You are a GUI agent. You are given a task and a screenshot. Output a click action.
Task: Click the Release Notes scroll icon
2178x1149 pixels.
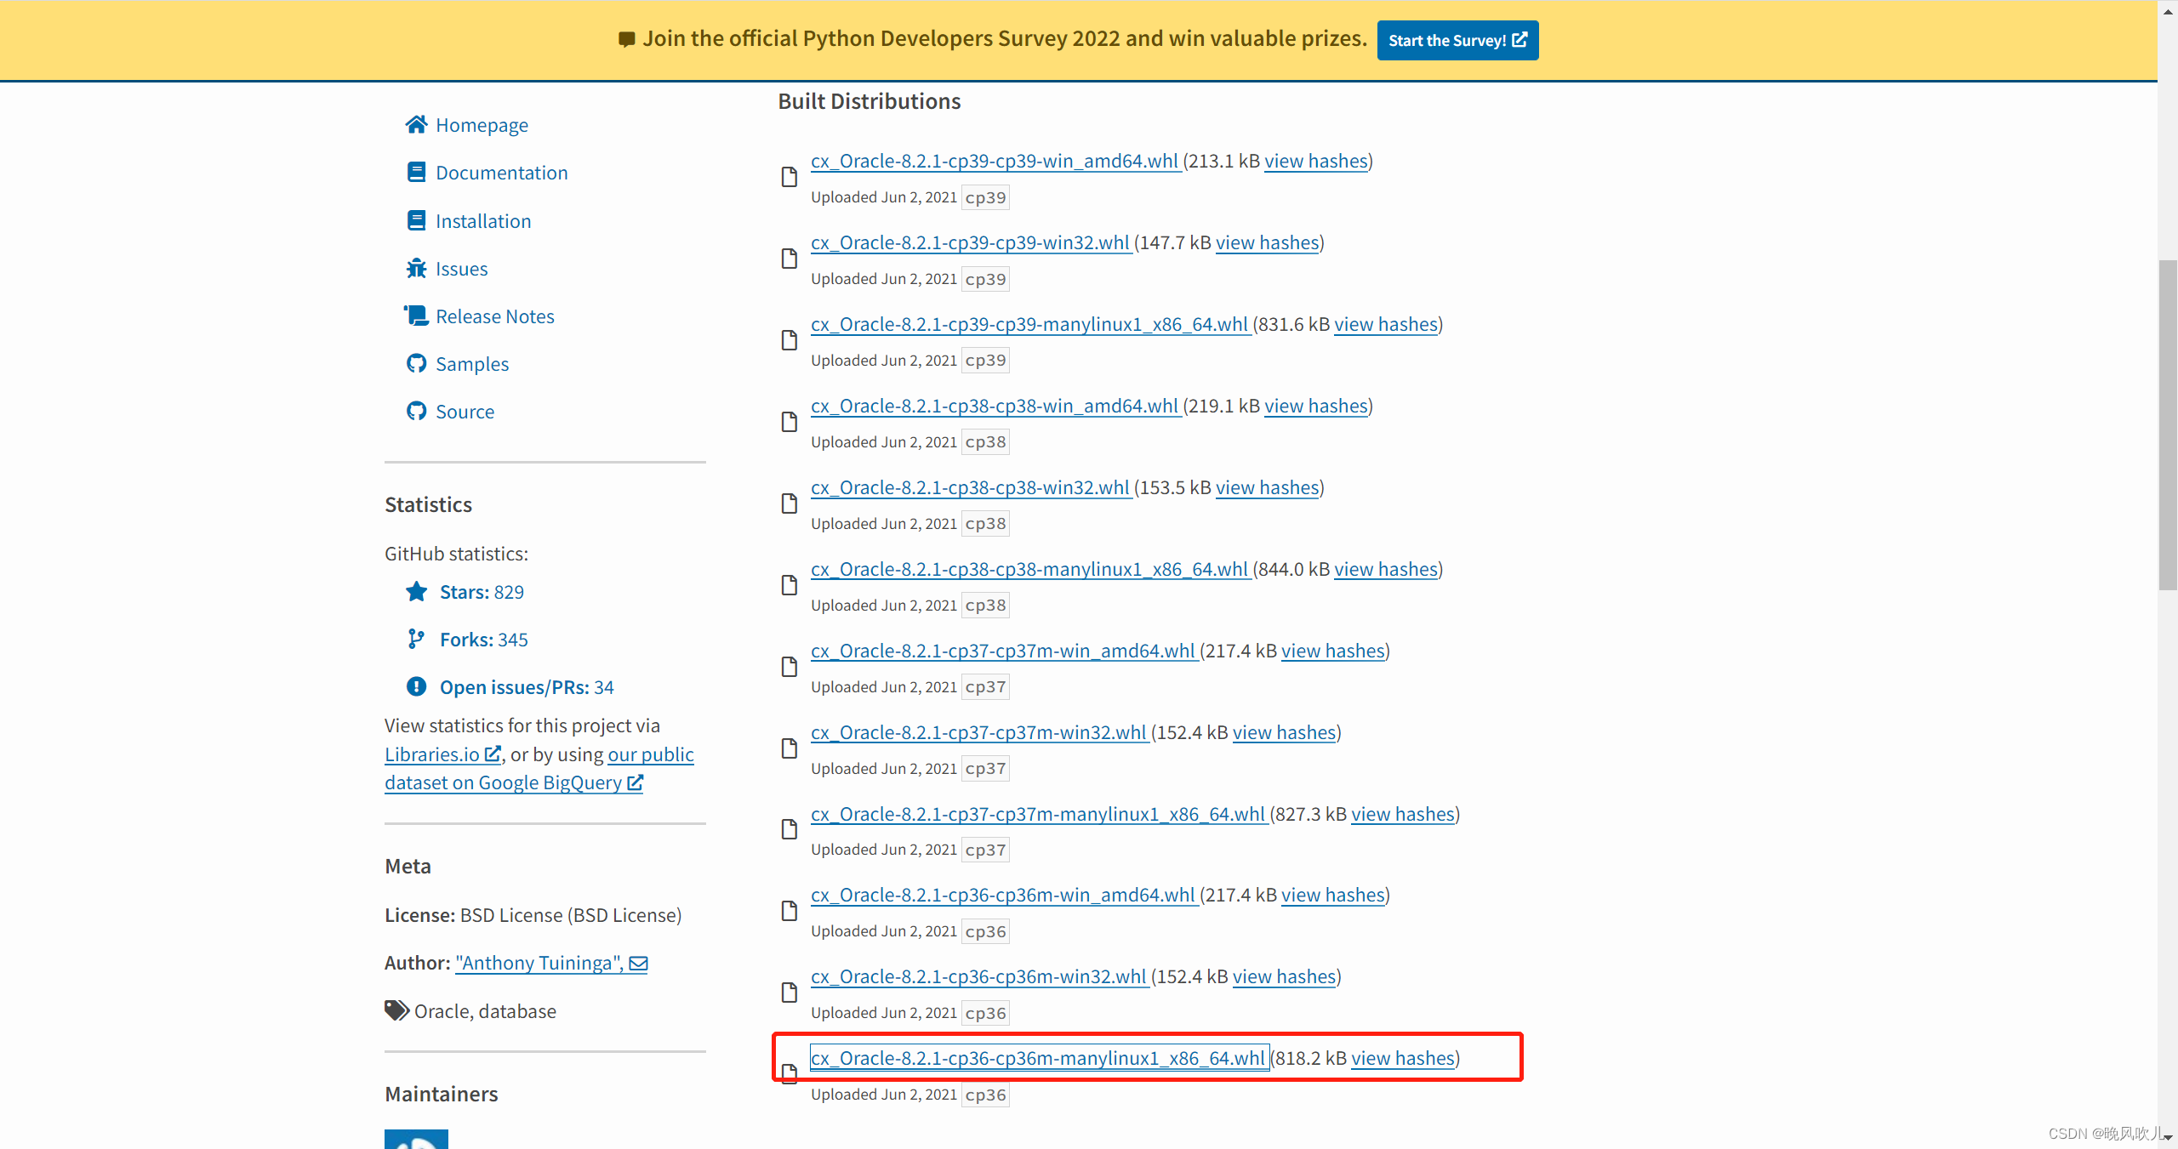tap(416, 316)
